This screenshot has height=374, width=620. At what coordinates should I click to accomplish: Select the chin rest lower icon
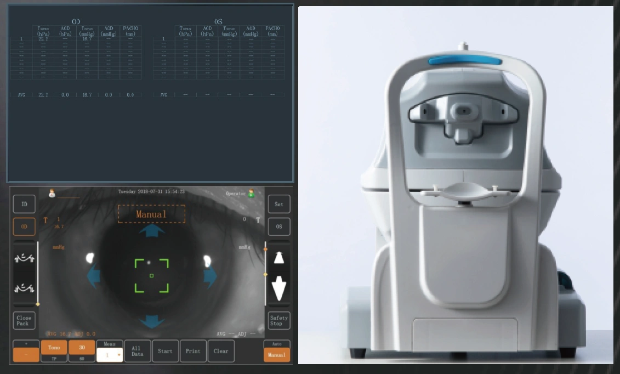click(x=24, y=290)
